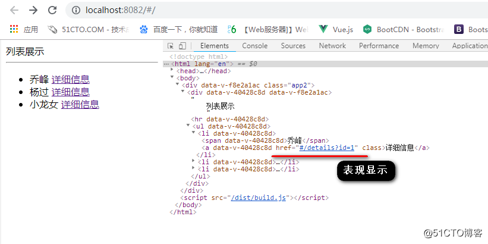Screen dimensions: 488x244
Task: Collapse the div class app2 node
Action: (x=177, y=85)
